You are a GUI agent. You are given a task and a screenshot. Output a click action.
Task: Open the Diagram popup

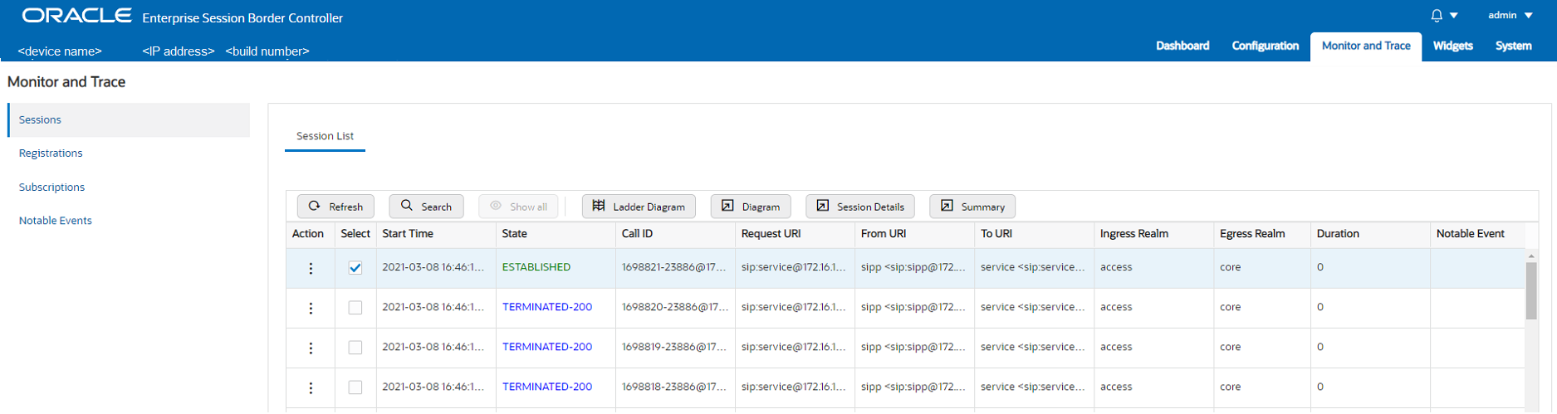pos(751,207)
